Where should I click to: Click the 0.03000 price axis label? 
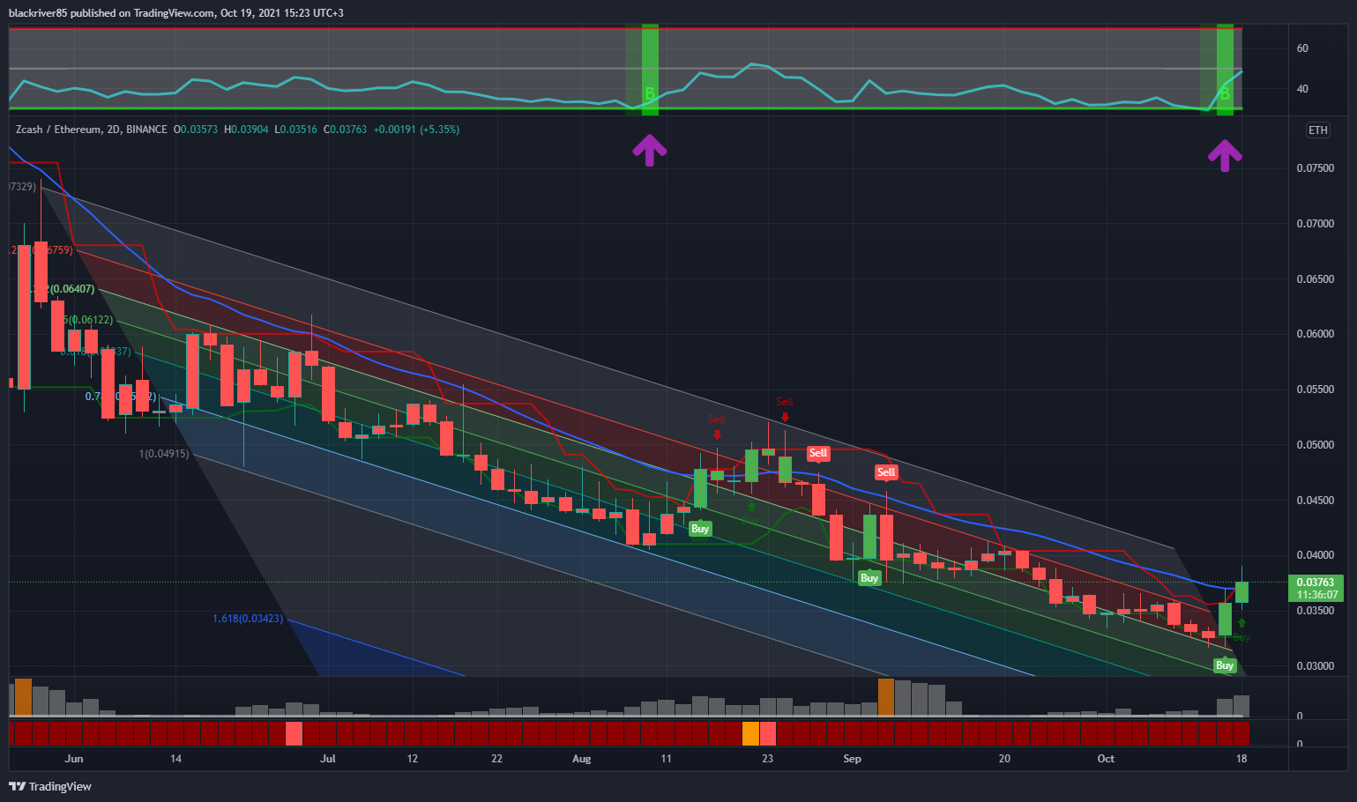point(1315,666)
